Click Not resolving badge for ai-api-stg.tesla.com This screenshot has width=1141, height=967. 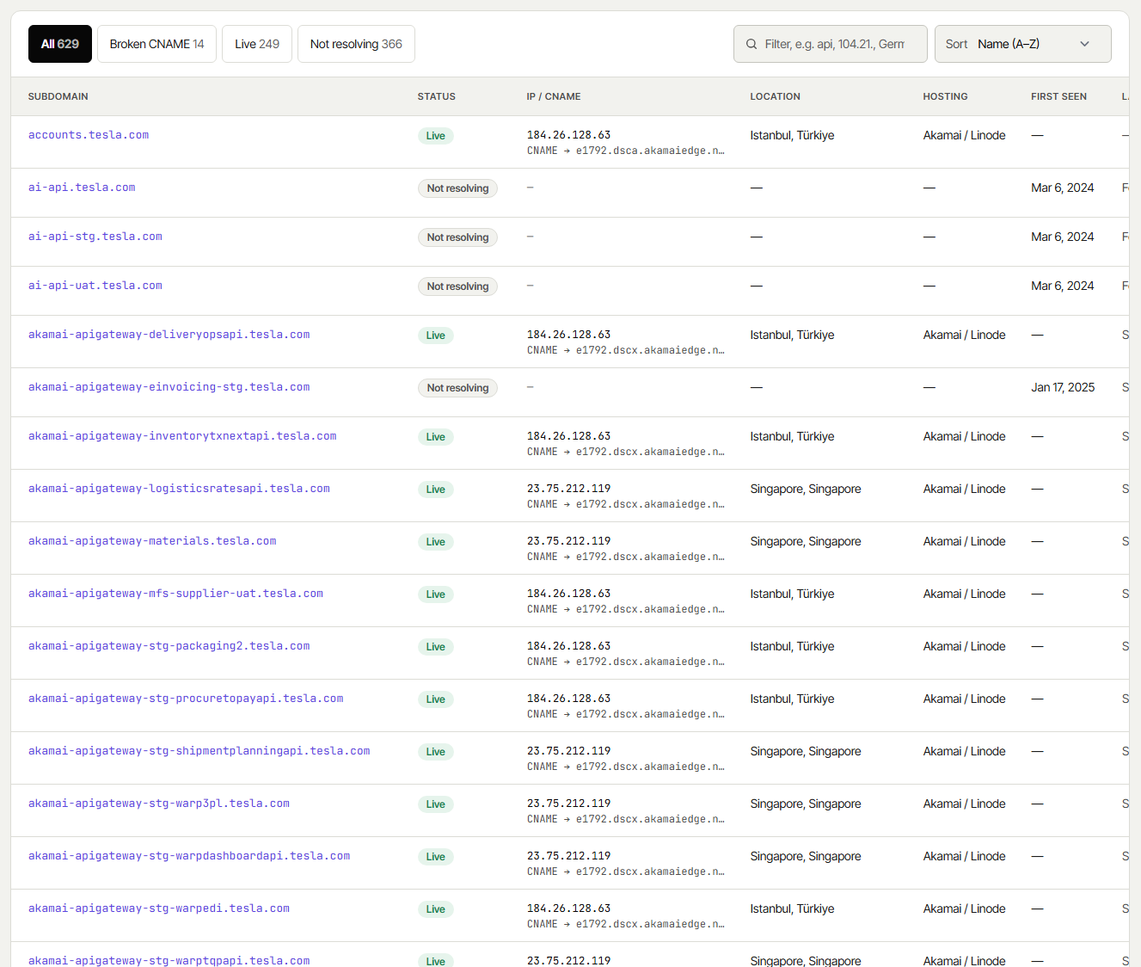(x=457, y=237)
